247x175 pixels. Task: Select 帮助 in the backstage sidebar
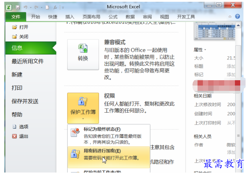pyautogui.click(x=17, y=114)
